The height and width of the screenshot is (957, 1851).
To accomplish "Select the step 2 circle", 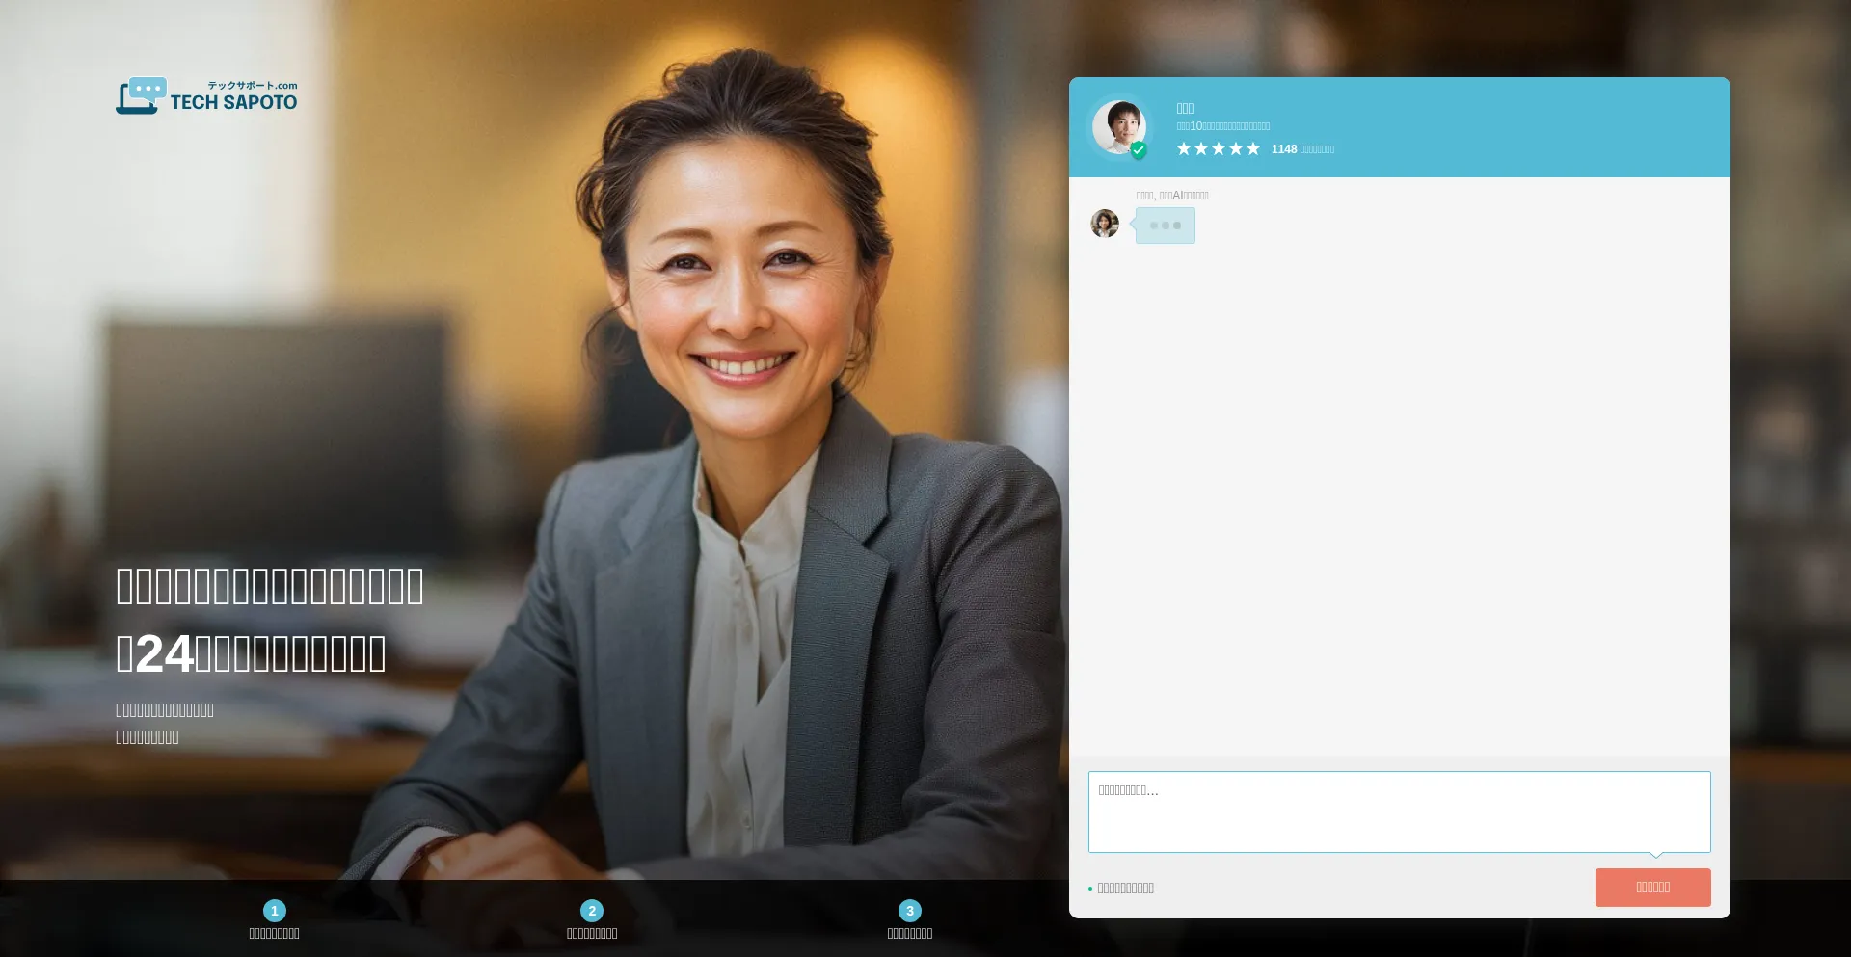I will [592, 911].
